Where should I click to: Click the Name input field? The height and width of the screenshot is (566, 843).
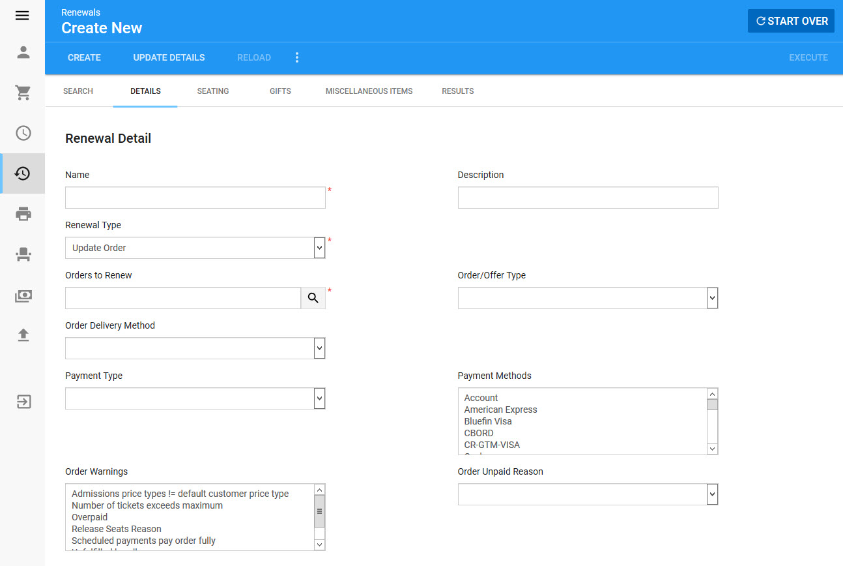[x=195, y=198]
